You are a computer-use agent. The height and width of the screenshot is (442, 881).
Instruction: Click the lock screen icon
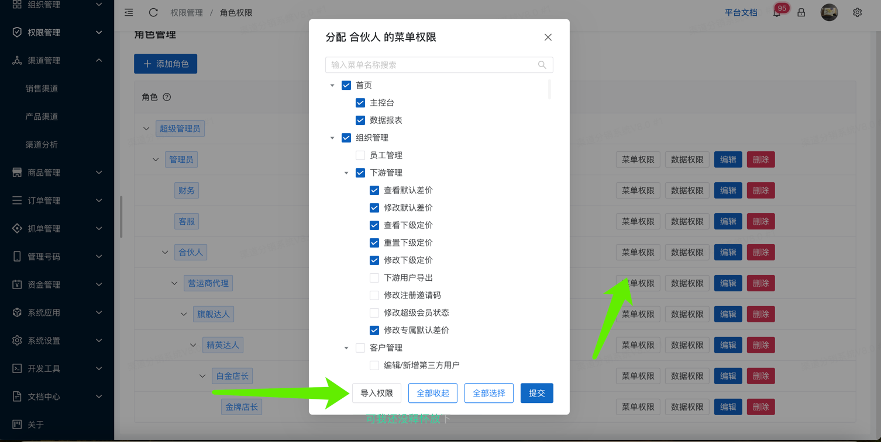click(x=801, y=12)
